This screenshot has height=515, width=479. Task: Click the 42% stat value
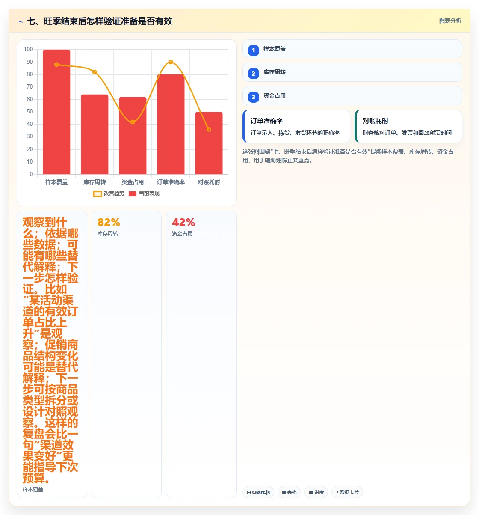tap(183, 223)
